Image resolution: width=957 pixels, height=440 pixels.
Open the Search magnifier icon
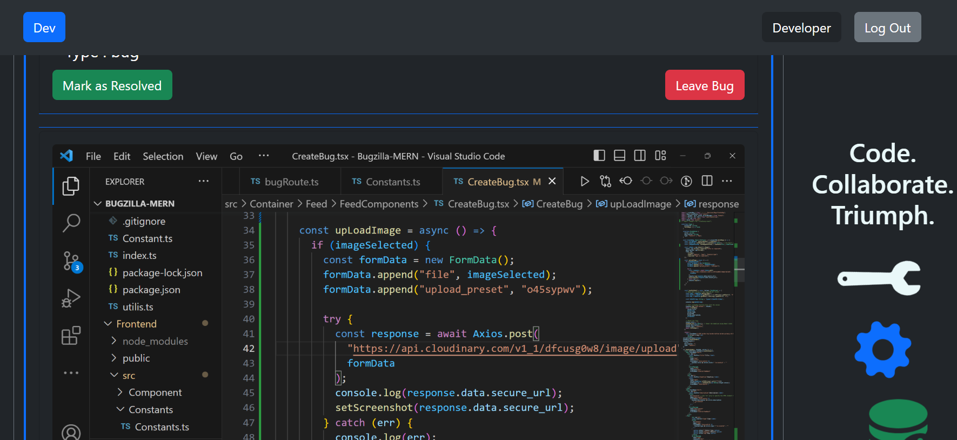click(x=71, y=222)
